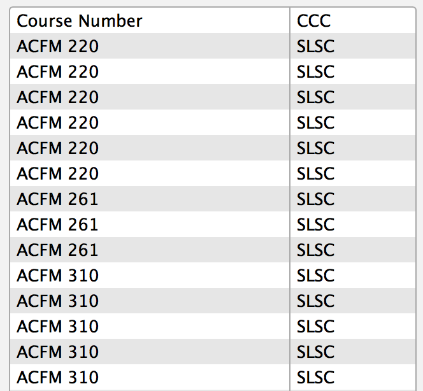Select the first ACFM 261 row
423x391 pixels.
coord(213,199)
